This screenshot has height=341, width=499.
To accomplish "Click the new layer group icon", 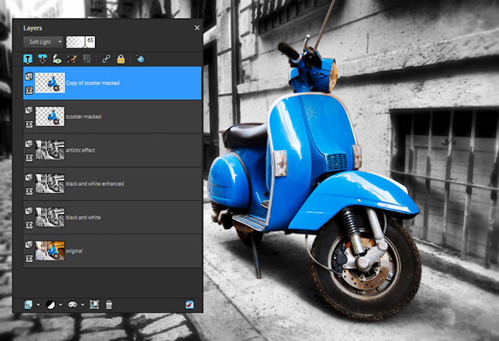I will tap(94, 305).
